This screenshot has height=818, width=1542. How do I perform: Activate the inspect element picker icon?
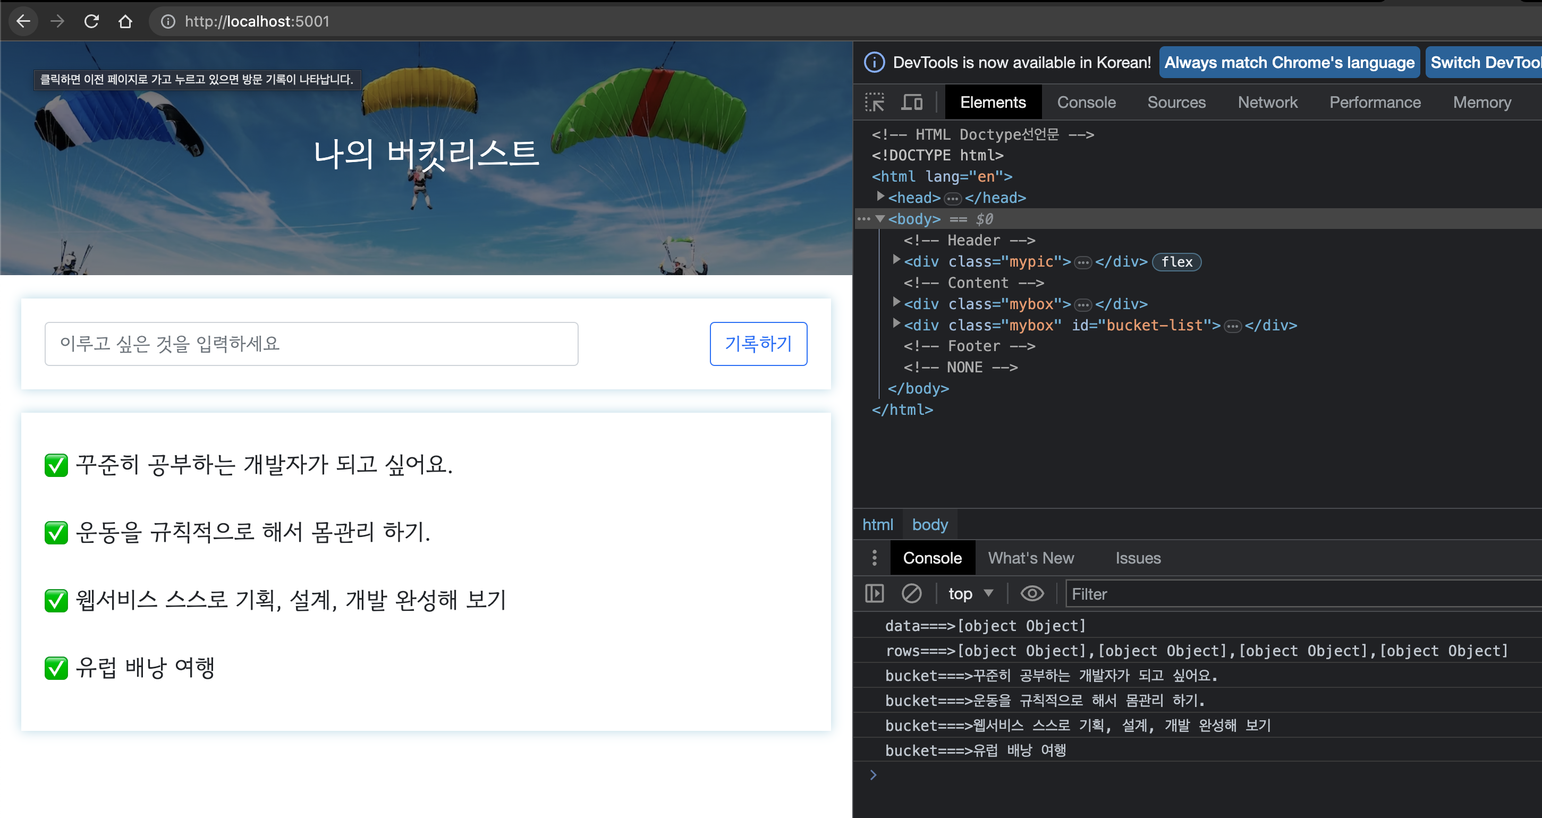[x=874, y=103]
